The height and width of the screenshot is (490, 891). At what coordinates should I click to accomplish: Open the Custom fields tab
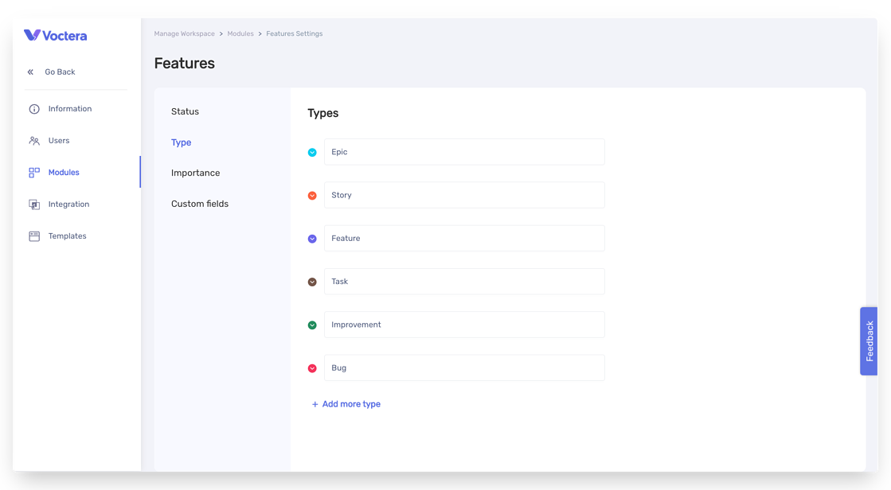[199, 204]
